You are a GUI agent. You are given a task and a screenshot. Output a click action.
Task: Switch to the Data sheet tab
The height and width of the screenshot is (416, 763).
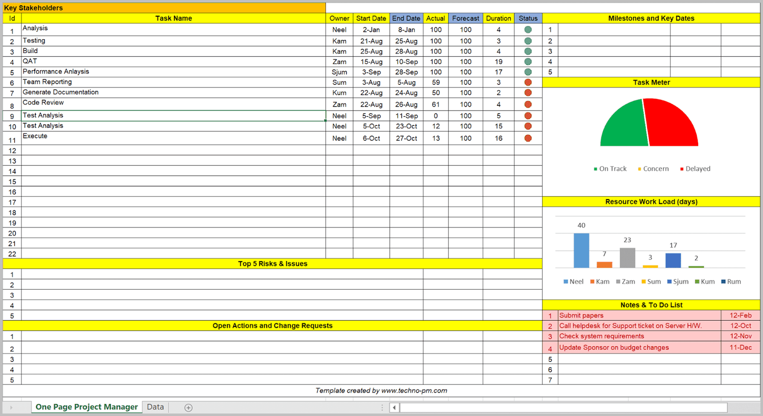[x=155, y=407]
